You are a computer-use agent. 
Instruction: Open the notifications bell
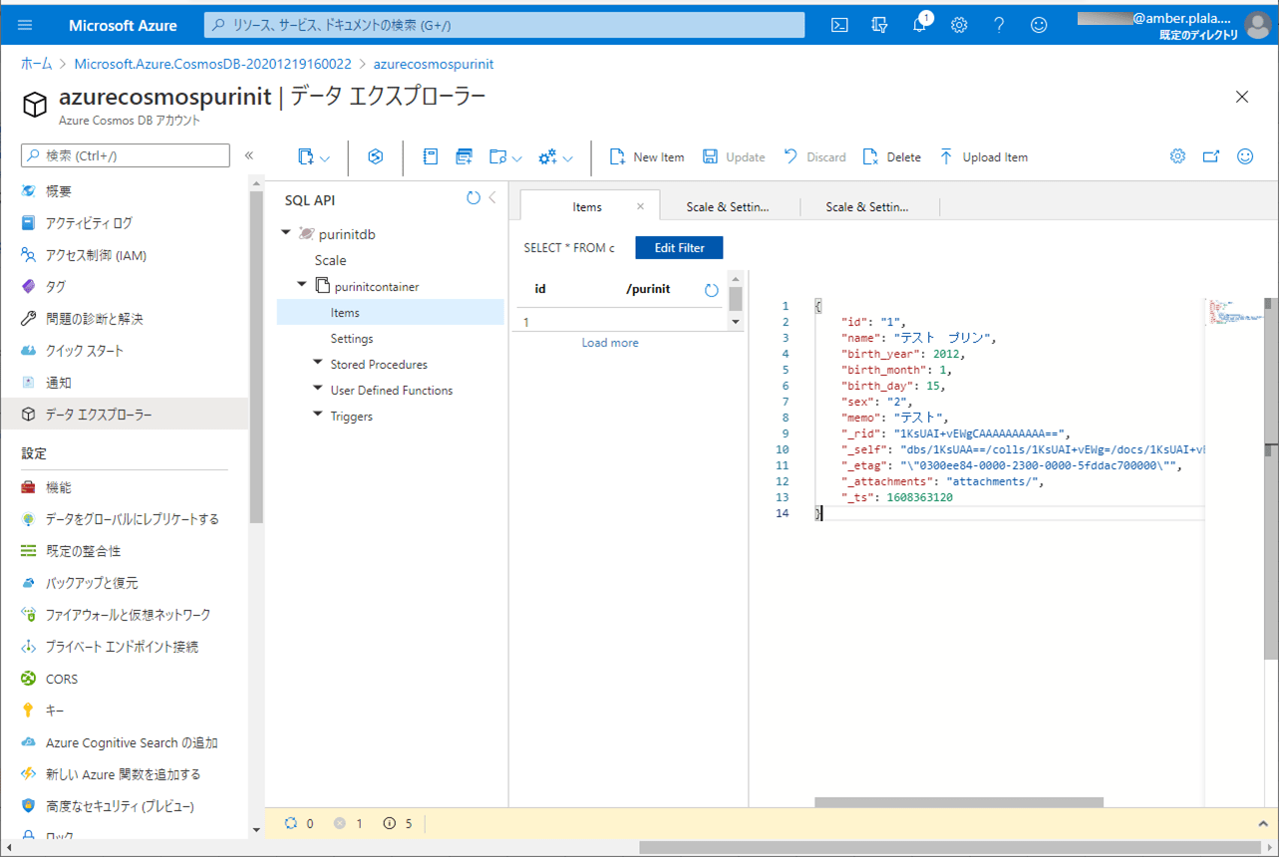tap(920, 25)
